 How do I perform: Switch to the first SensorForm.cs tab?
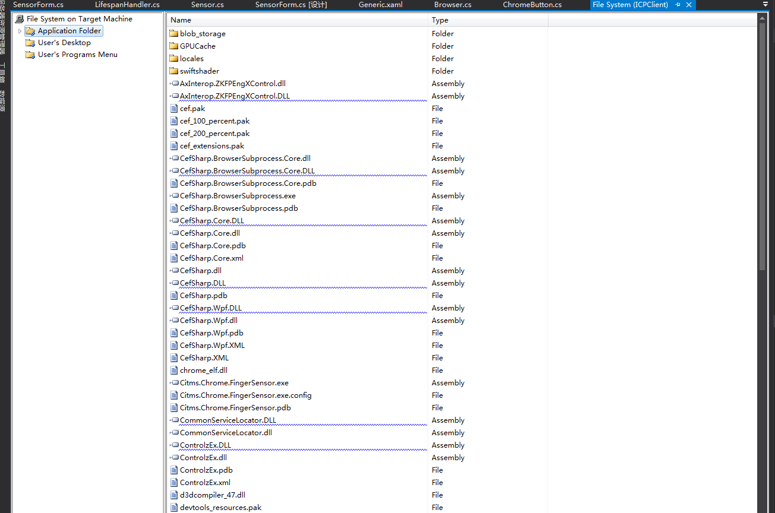coord(39,5)
